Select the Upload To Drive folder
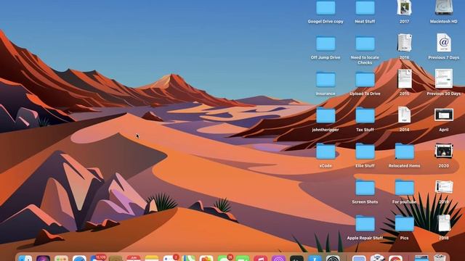 click(x=365, y=80)
